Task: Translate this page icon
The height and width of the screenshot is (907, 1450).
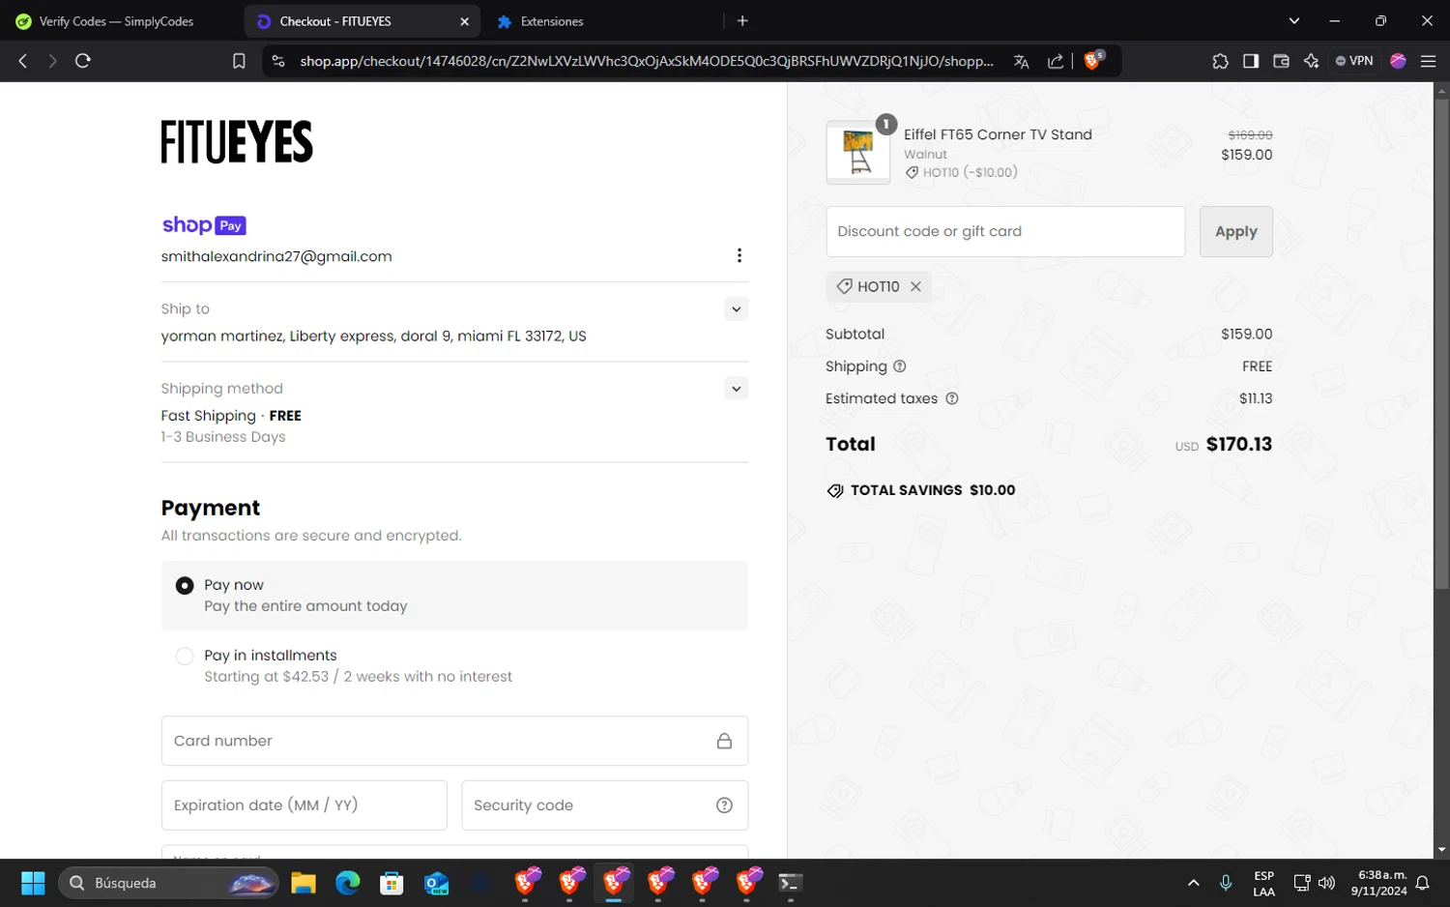Action: (x=1021, y=61)
